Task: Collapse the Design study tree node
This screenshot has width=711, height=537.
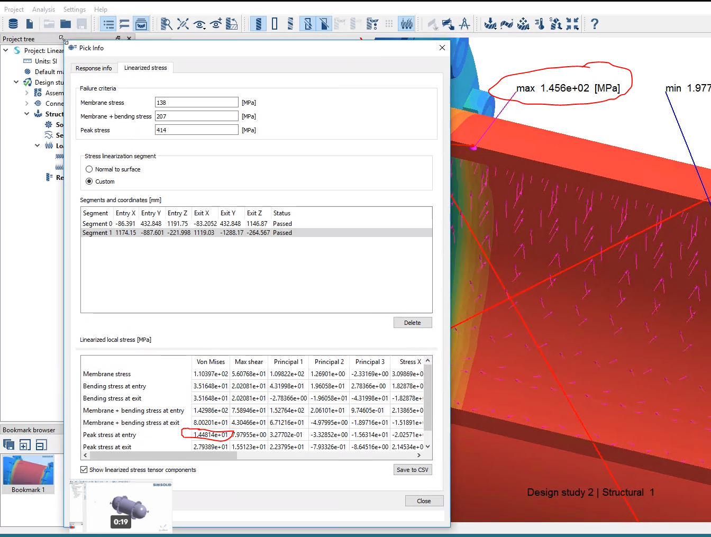Action: (16, 82)
